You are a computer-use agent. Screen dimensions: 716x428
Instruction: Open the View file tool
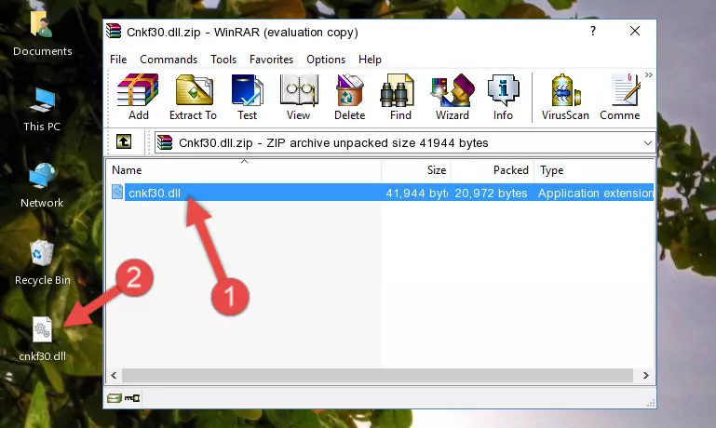pyautogui.click(x=299, y=97)
